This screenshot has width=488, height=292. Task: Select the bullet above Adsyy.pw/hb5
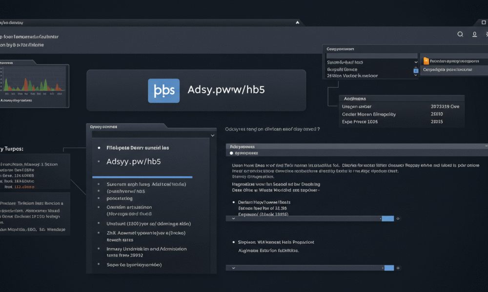[x=100, y=147]
